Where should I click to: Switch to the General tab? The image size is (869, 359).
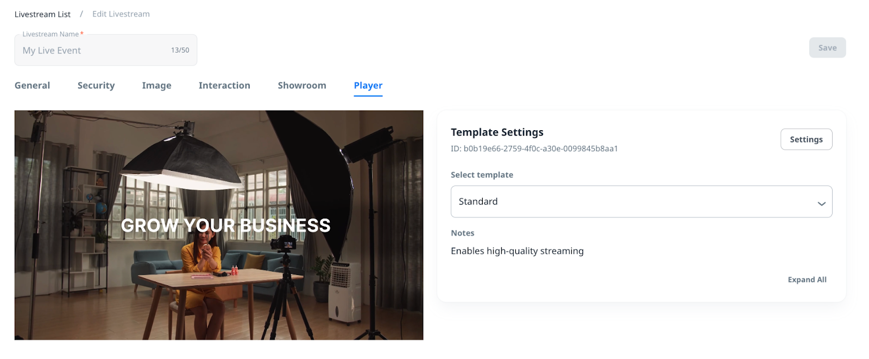tap(32, 86)
